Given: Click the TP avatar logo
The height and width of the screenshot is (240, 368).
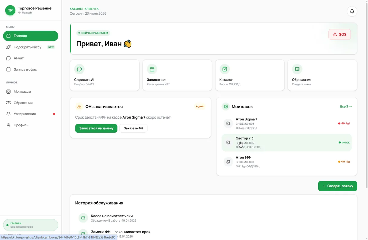Looking at the screenshot, I should pyautogui.click(x=10, y=10).
